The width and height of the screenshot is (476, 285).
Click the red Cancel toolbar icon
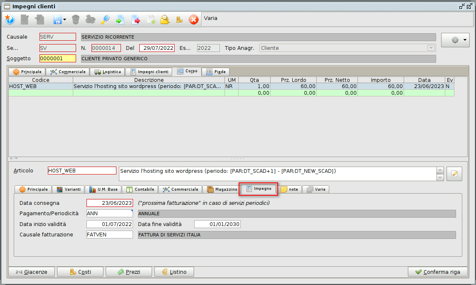pyautogui.click(x=194, y=20)
